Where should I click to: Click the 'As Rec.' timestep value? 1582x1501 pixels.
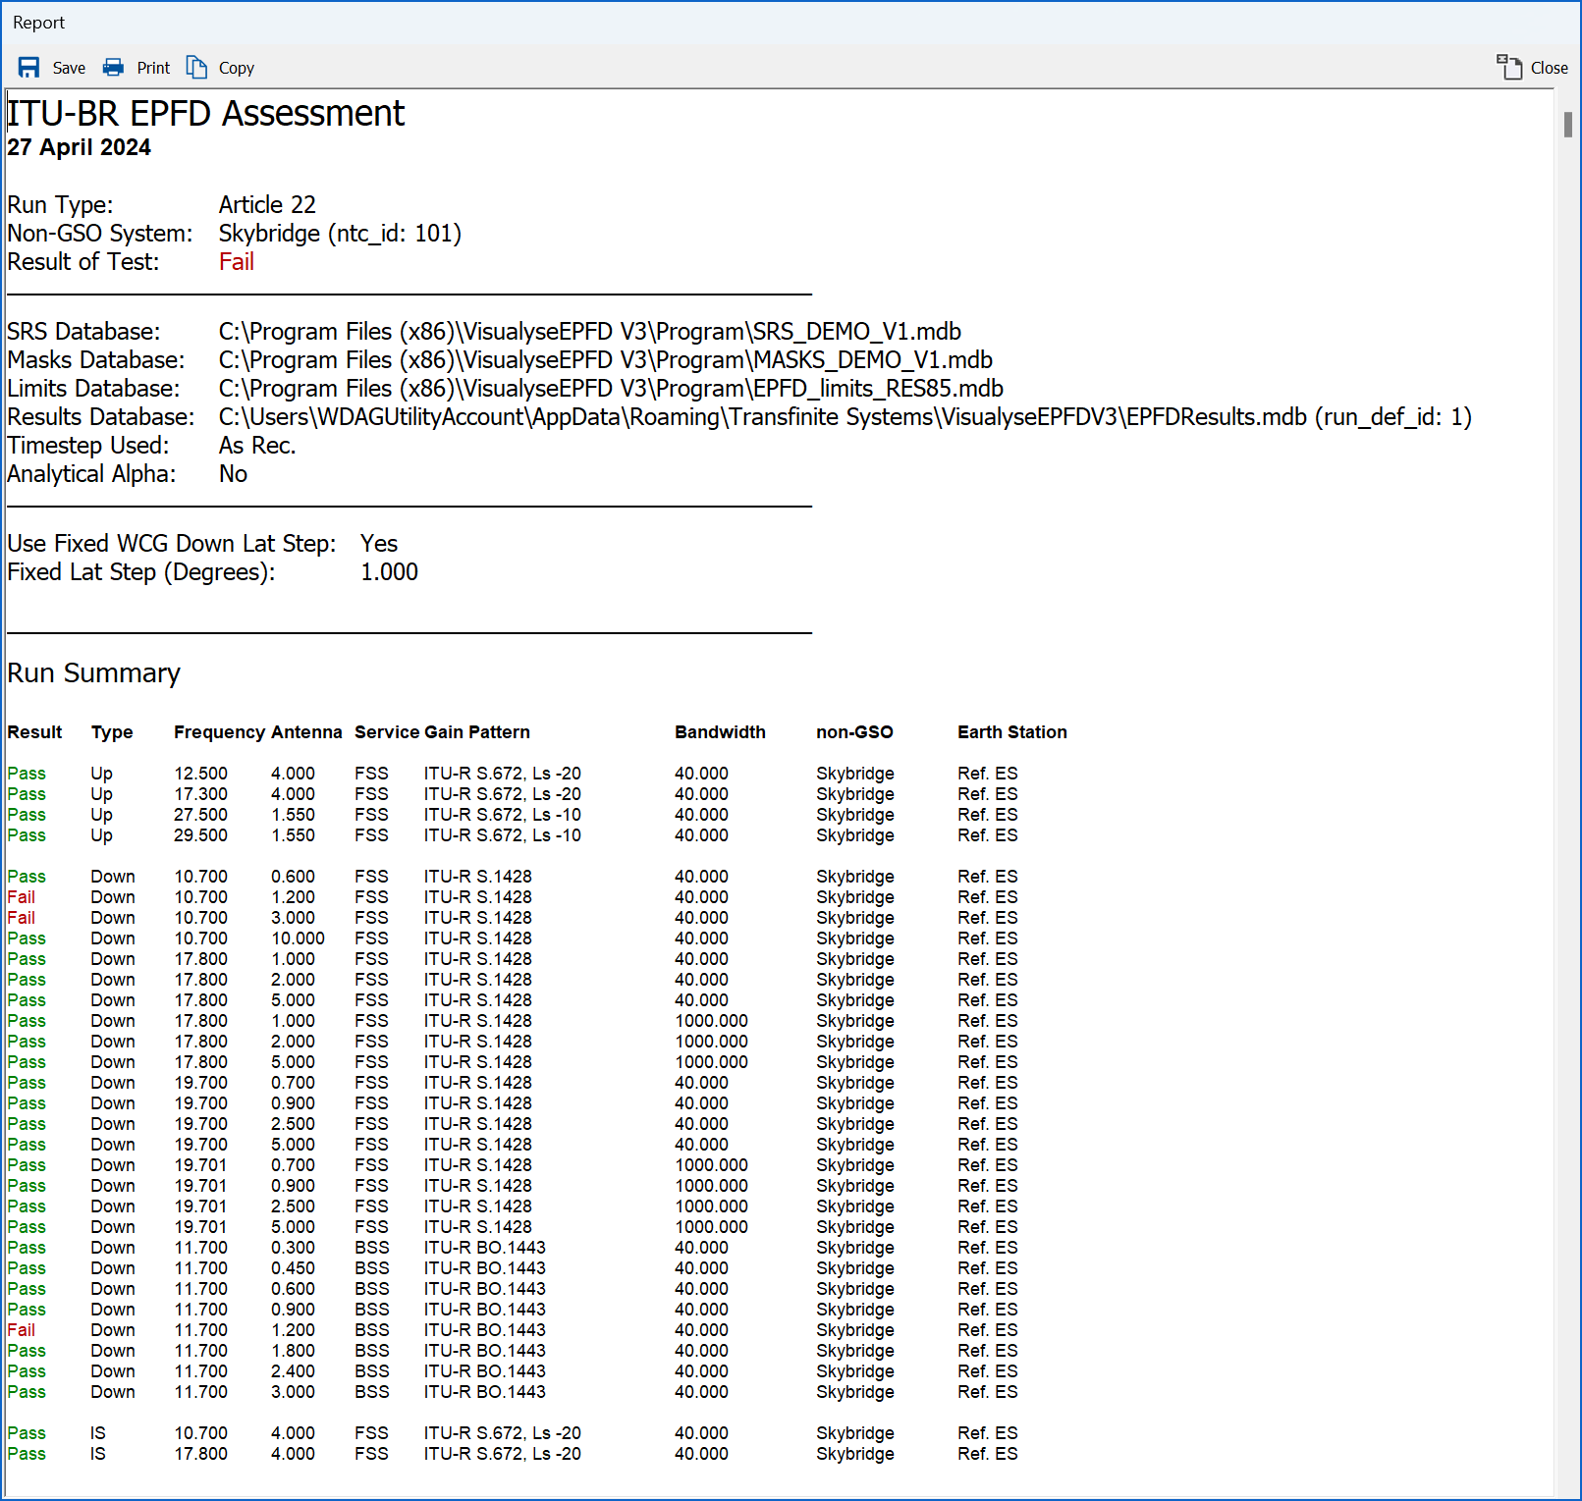(257, 446)
